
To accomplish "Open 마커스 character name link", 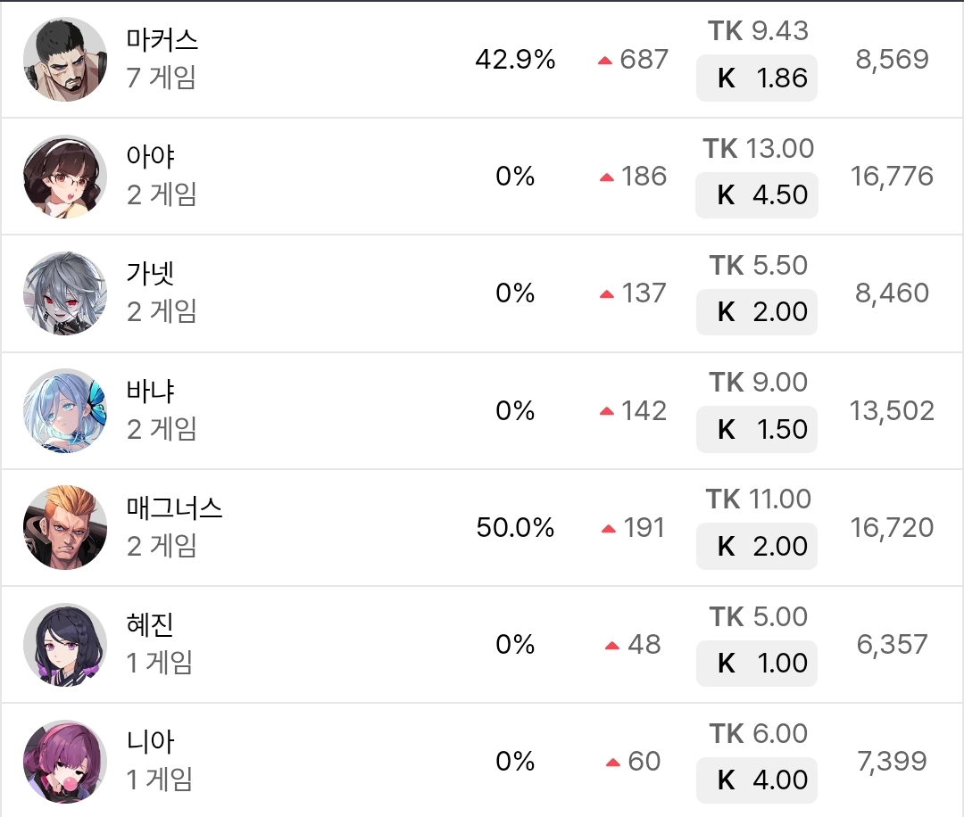I will 162,40.
